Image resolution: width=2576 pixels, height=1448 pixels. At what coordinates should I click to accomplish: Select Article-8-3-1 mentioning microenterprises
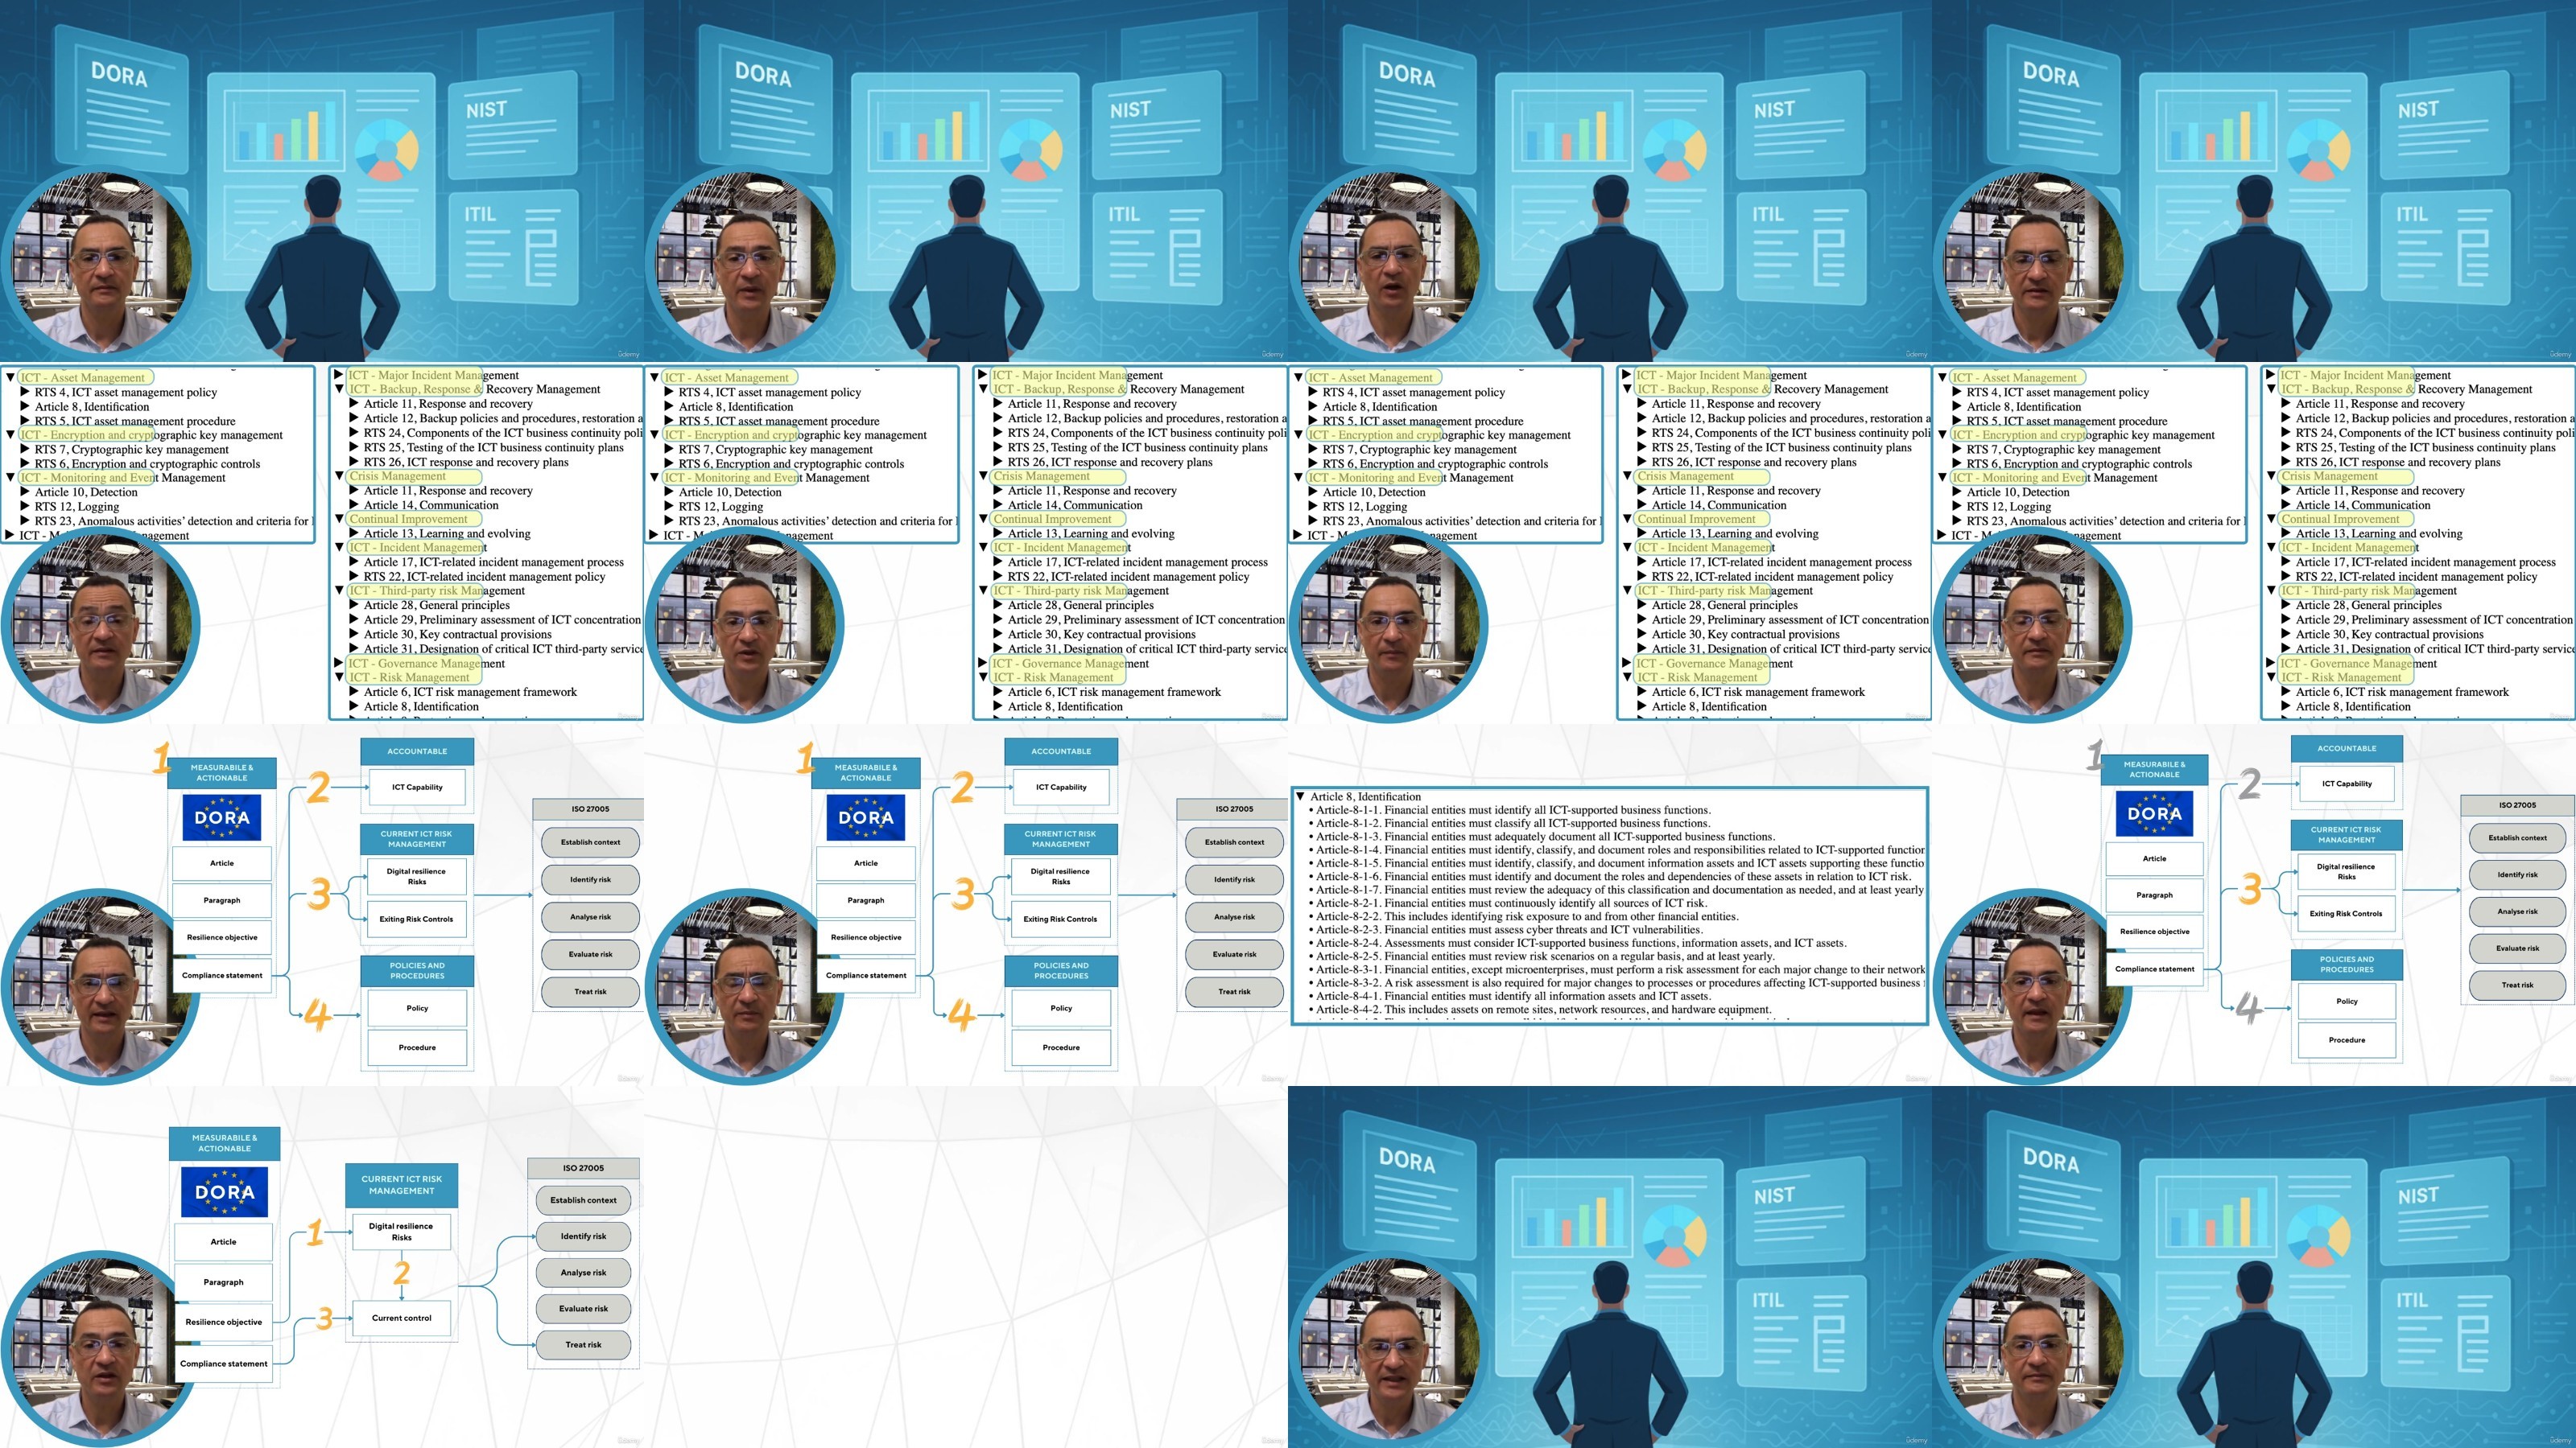point(1616,969)
